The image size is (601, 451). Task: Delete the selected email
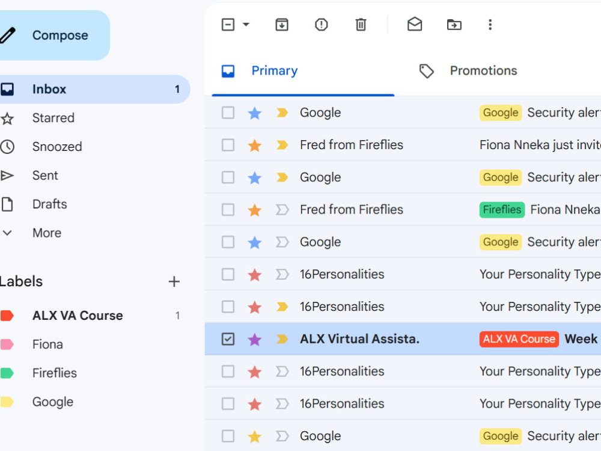(361, 25)
